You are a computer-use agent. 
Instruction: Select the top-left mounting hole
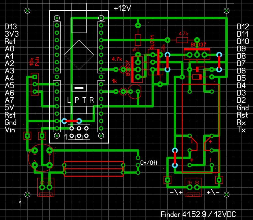point(27,11)
